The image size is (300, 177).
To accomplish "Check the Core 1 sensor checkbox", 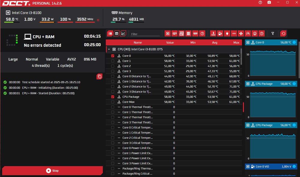I will coord(113,61).
